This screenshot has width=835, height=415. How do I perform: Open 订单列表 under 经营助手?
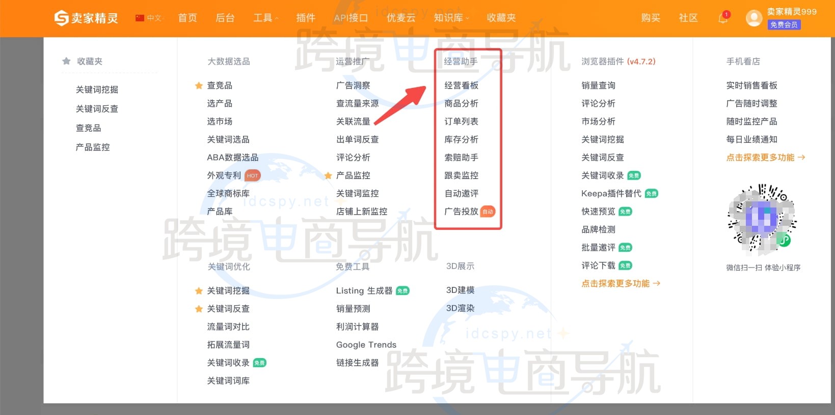[462, 122]
